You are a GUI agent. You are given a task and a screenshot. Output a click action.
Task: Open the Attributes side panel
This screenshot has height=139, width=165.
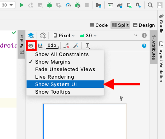tap(154, 47)
